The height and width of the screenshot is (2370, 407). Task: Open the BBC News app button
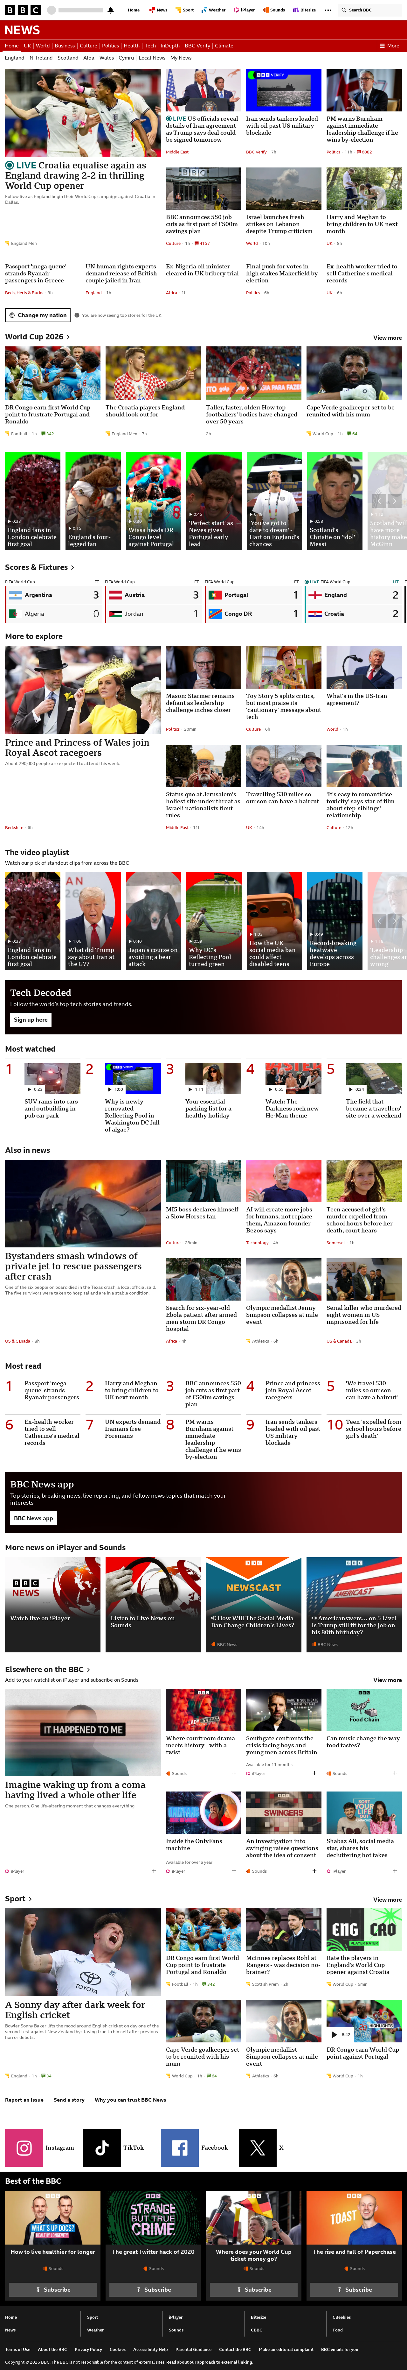coord(33,1518)
